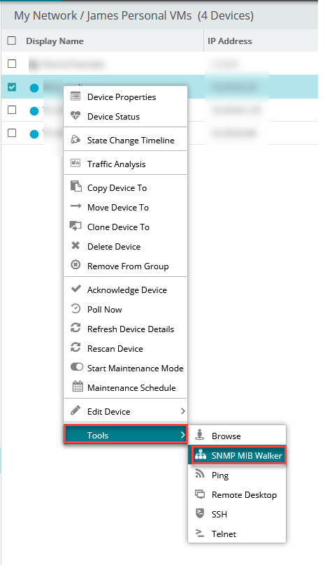Launch SNMP MIB Walker from Tools submenu

point(237,455)
